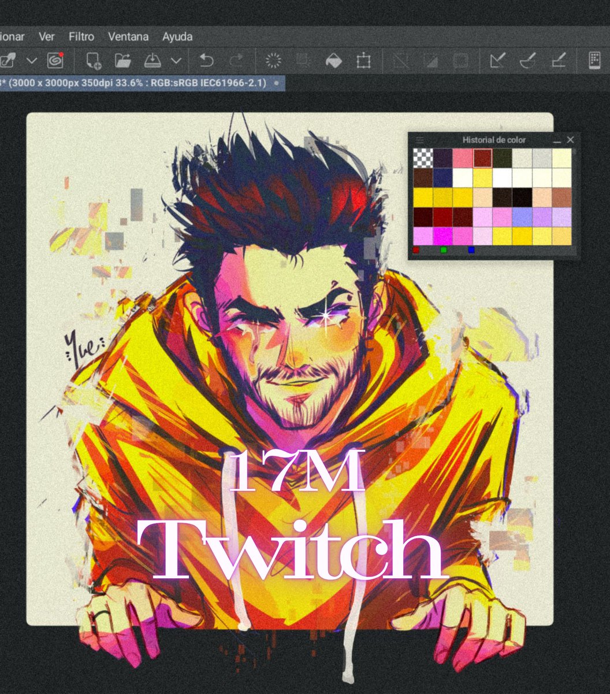Image resolution: width=610 pixels, height=694 pixels.
Task: Click the dot button on document tab
Action: point(276,83)
